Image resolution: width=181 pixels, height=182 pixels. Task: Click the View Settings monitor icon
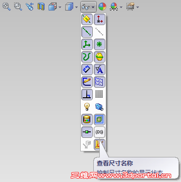click(x=130, y=7)
